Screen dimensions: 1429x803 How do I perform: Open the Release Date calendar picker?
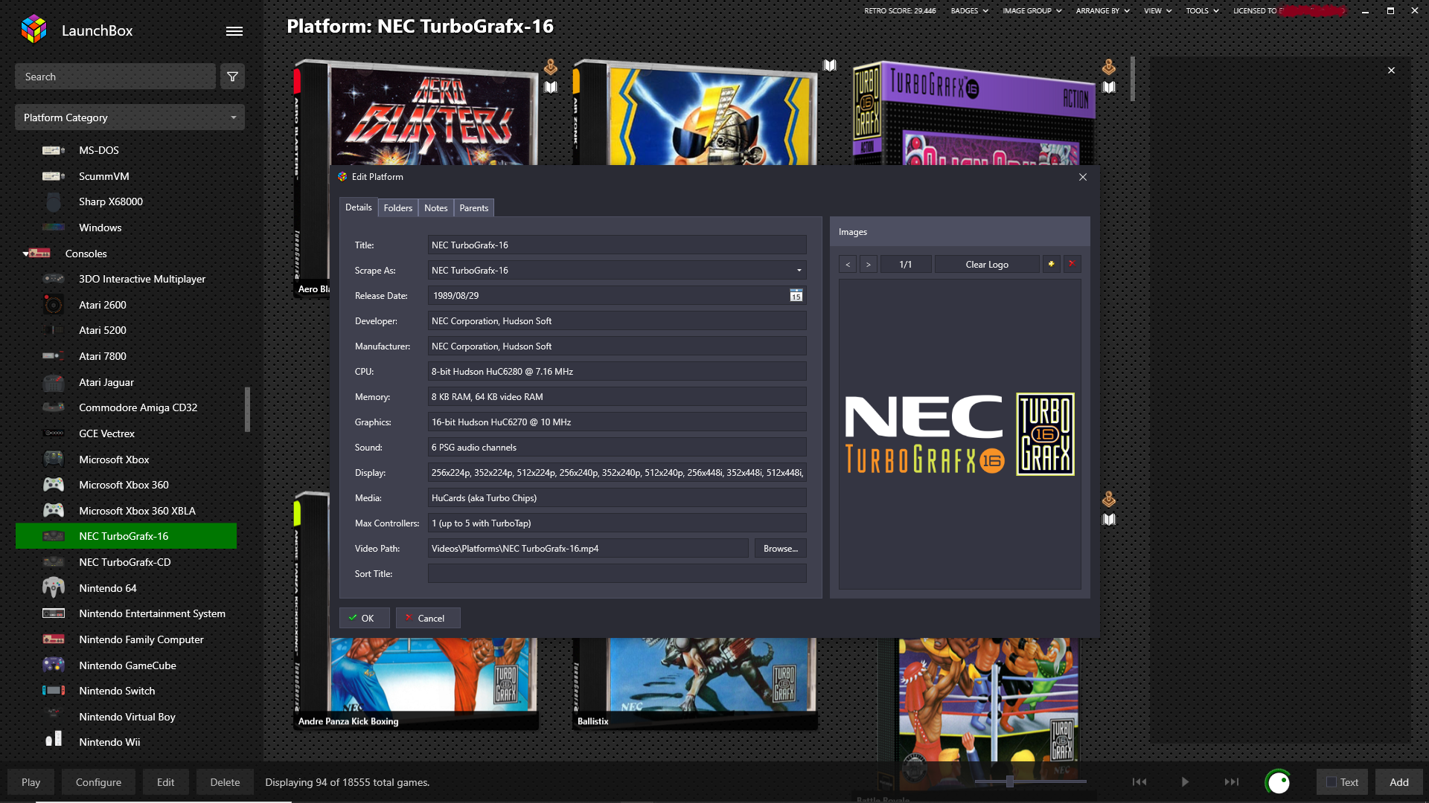pyautogui.click(x=796, y=295)
